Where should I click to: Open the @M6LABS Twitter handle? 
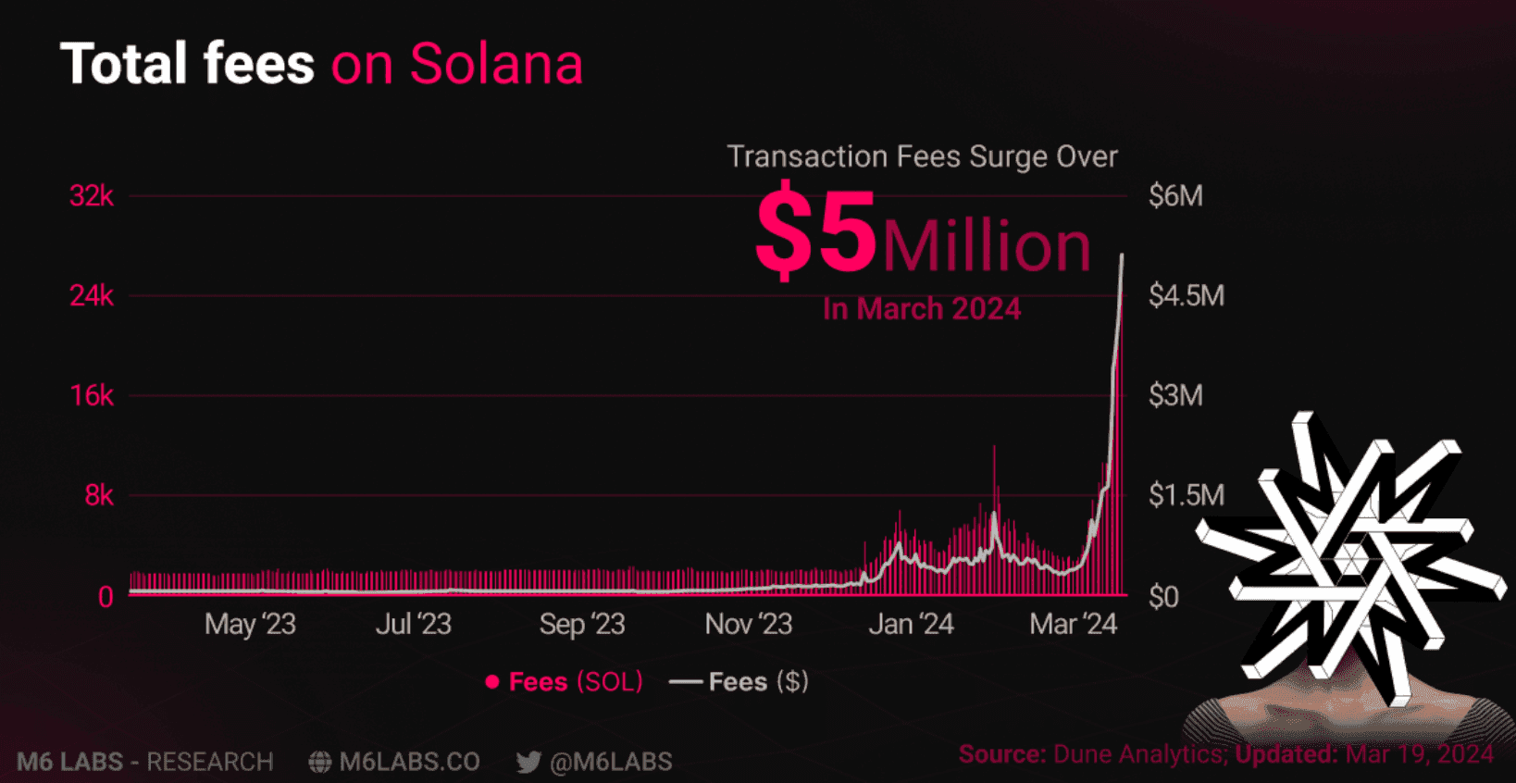pyautogui.click(x=611, y=762)
